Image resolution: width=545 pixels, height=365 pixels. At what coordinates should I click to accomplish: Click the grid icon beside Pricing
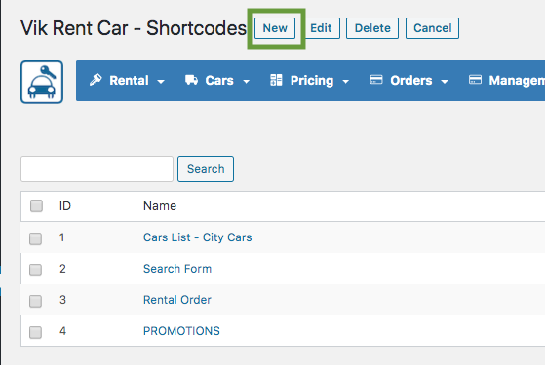[276, 80]
